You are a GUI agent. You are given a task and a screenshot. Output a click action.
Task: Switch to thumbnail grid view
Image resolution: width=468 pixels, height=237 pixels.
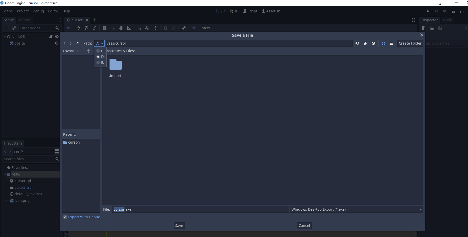click(x=384, y=43)
